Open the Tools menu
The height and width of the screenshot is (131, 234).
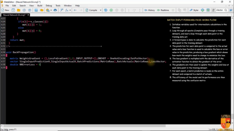58,5
